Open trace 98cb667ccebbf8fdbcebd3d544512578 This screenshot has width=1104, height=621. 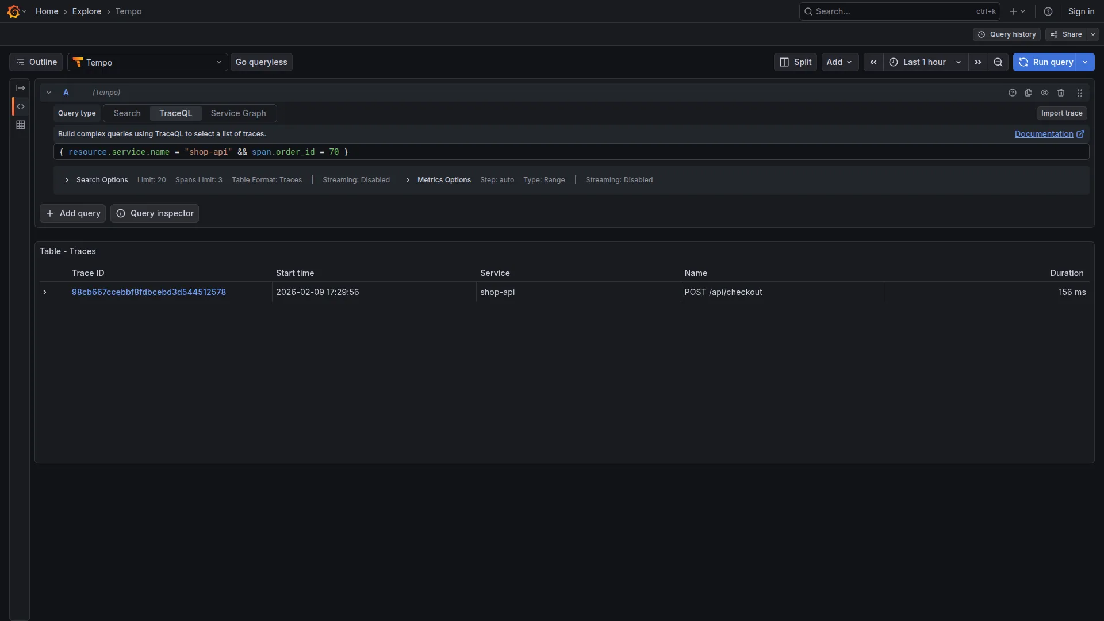(x=148, y=292)
